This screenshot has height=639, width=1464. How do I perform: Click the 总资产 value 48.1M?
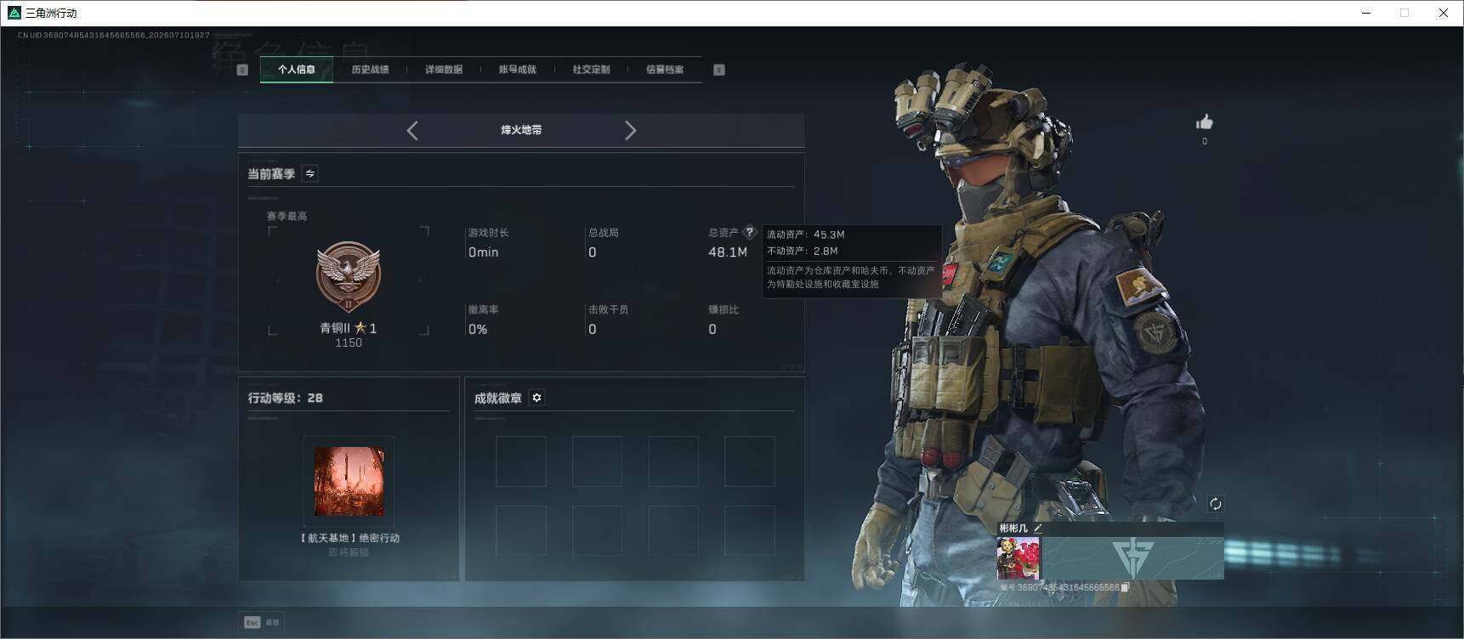coord(728,252)
